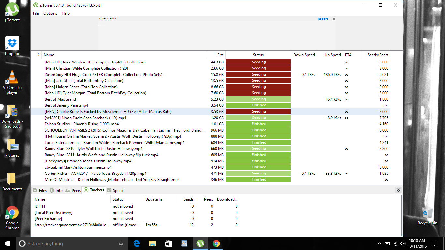Open the µTorrent desktop shortcut icon

12,10
